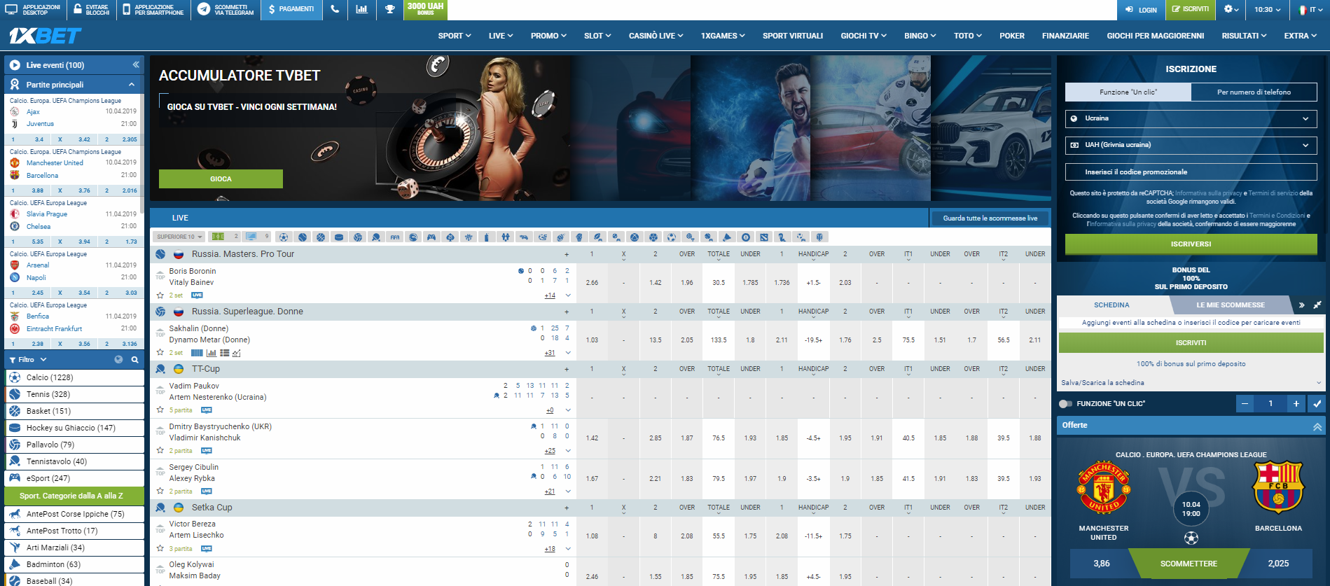Click the search magnifier in the Filtro bar
This screenshot has width=1330, height=586.
pos(134,360)
